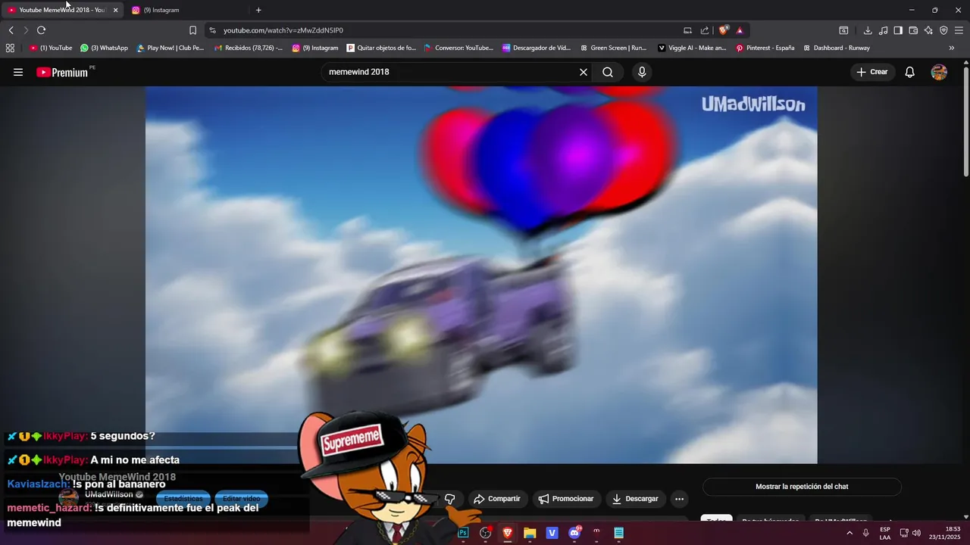Go back with the browser arrow
This screenshot has width=970, height=545.
[11, 30]
